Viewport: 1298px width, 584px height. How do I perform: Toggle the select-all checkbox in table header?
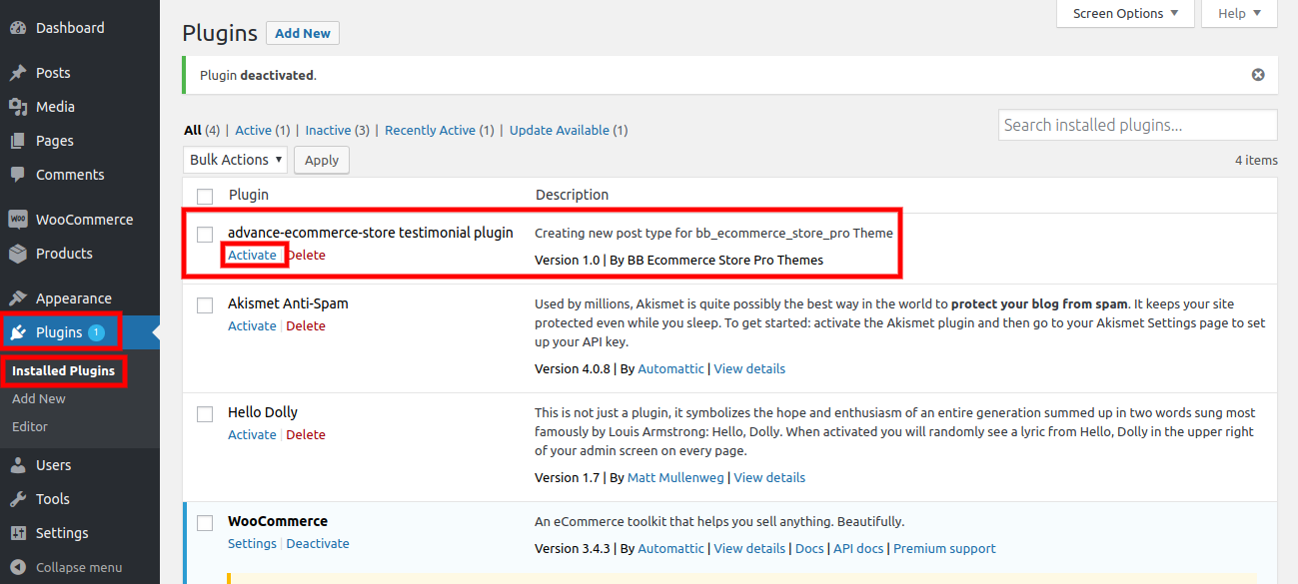coord(205,196)
